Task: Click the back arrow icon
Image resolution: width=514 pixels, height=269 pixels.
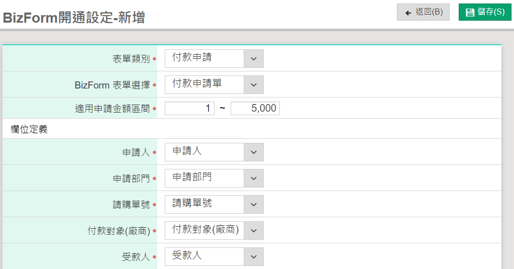Action: click(408, 13)
